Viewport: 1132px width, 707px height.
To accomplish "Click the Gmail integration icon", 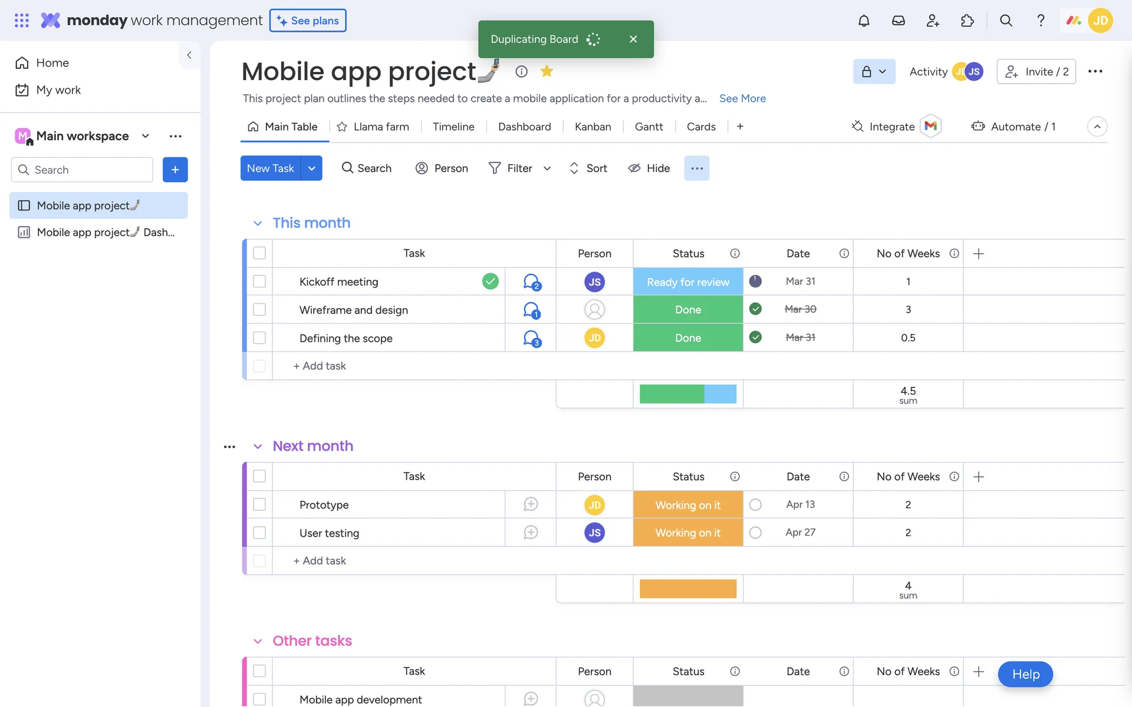I will [x=930, y=126].
